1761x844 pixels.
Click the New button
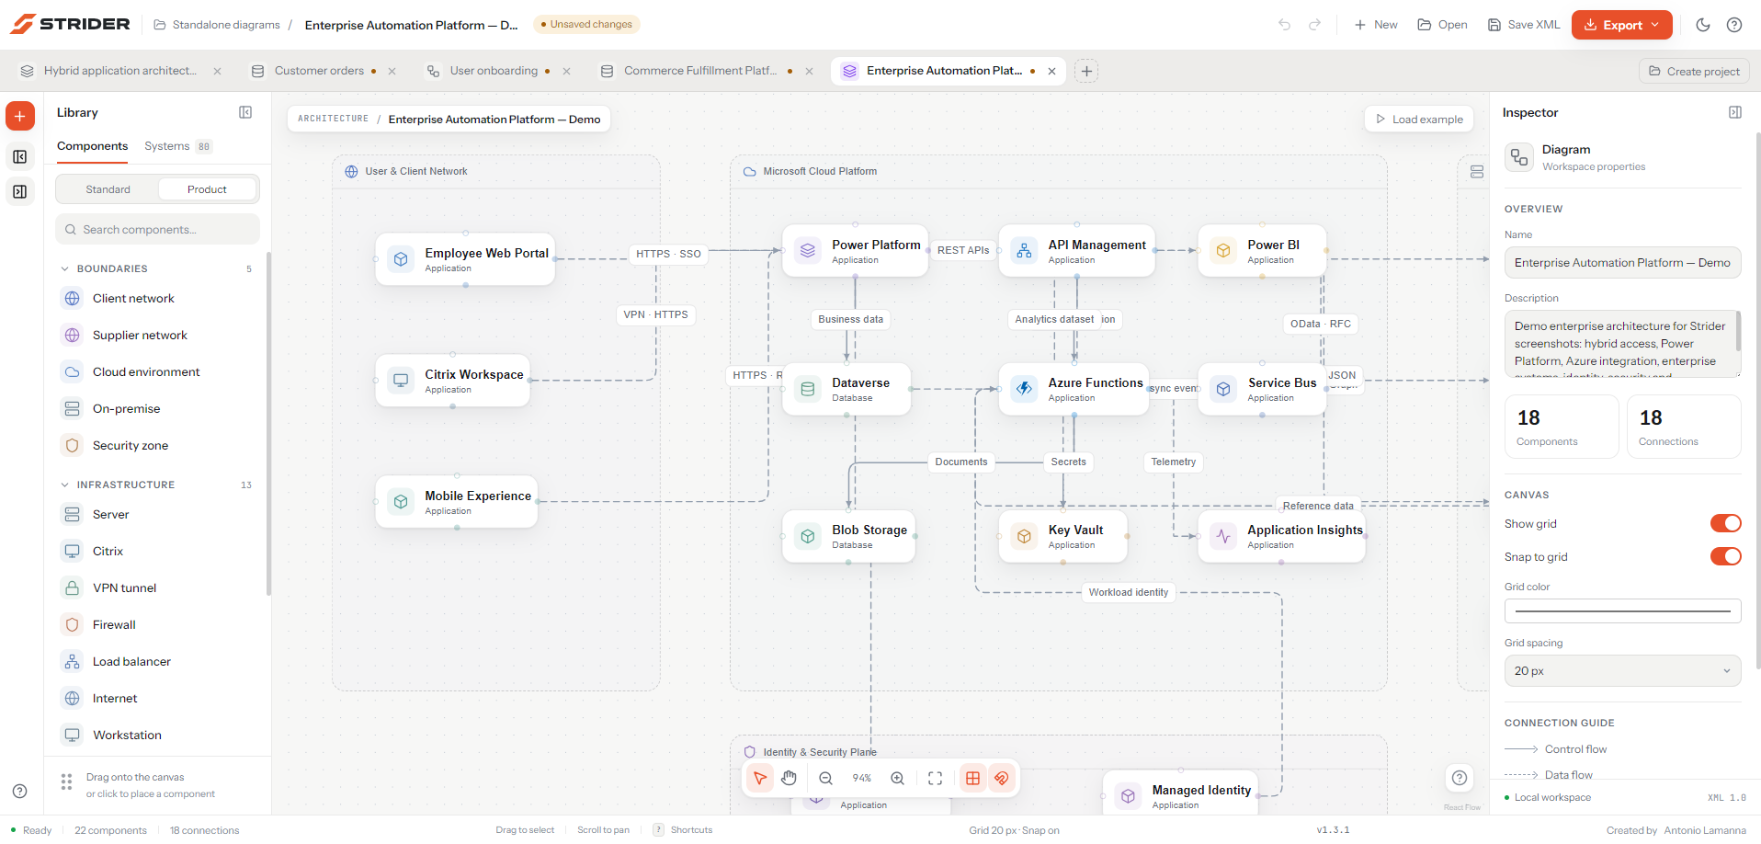pos(1376,25)
